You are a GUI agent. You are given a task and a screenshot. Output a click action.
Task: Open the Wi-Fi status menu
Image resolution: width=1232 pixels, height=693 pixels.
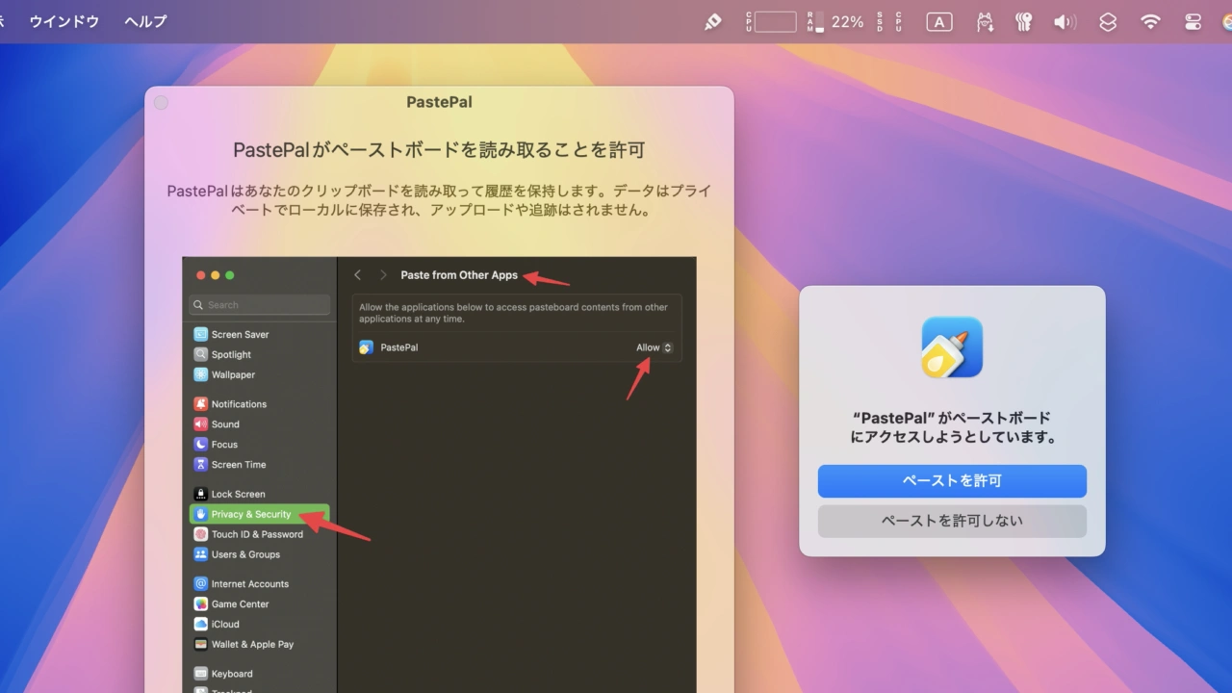[1150, 21]
